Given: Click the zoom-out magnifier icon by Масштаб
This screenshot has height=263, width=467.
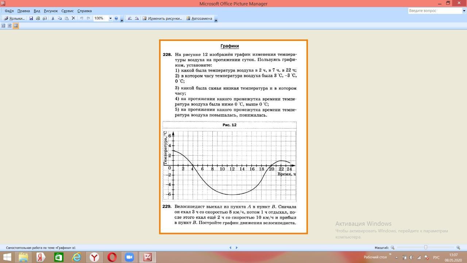Looking at the screenshot, I should click(x=393, y=248).
